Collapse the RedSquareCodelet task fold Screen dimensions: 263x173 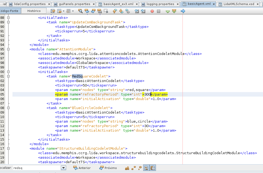click(x=8, y=76)
